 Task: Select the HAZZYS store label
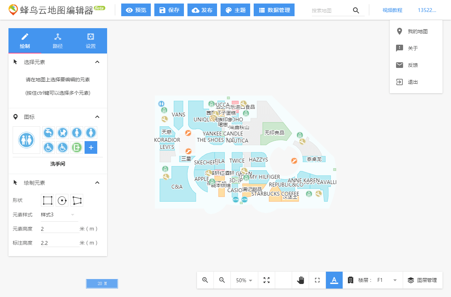point(258,160)
